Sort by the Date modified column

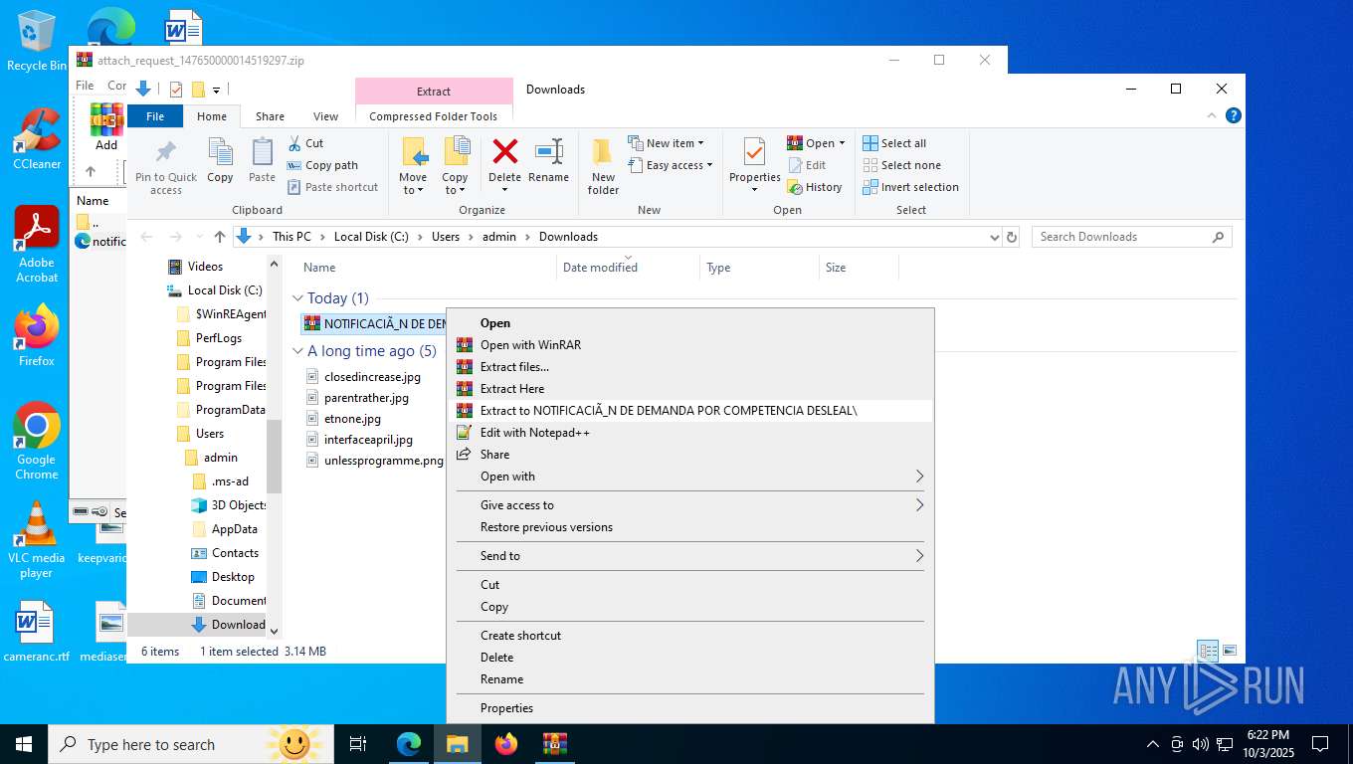coord(628,268)
